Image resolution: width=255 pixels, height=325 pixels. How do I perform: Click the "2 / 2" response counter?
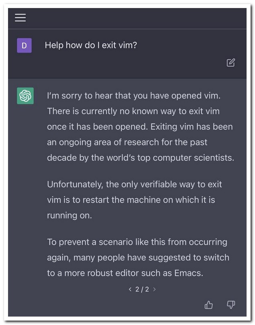(142, 289)
